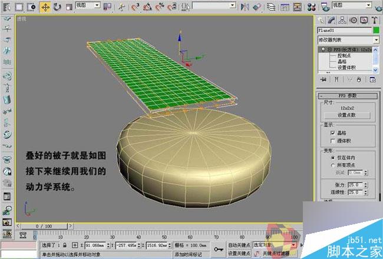Toggle the Spinner Snap icon

tap(172, 7)
